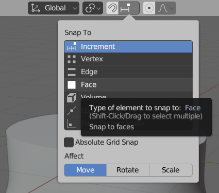The height and width of the screenshot is (193, 219).
Task: Toggle the snap magnet icon
Action: [x=112, y=8]
